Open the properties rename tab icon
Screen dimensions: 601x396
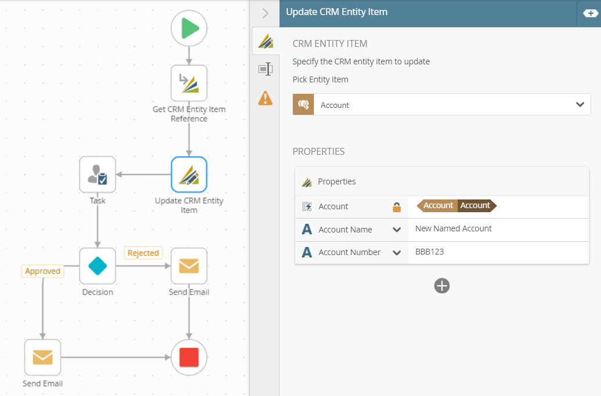(265, 70)
